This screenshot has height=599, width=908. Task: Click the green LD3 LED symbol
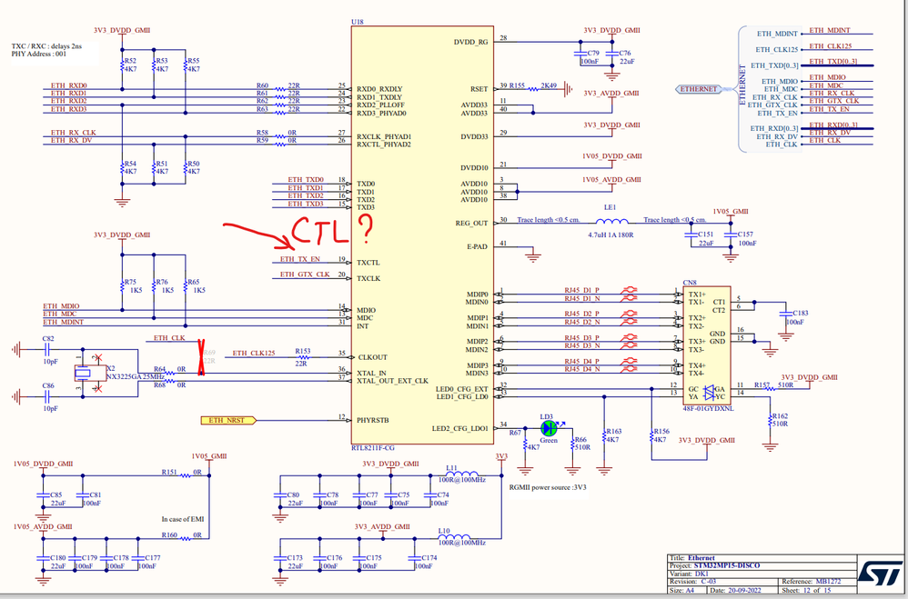tap(549, 428)
